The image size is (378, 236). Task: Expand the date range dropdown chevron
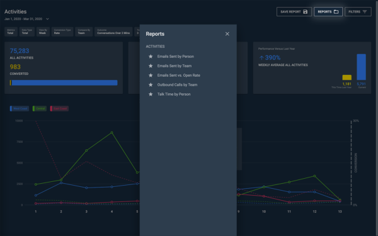(47, 19)
